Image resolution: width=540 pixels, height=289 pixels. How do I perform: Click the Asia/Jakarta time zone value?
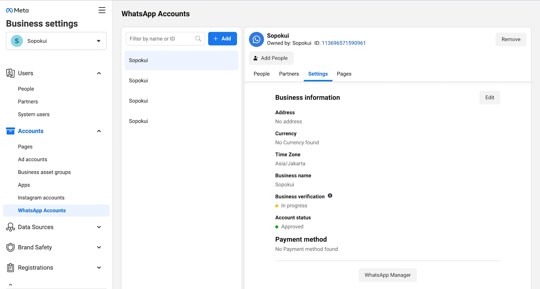290,164
